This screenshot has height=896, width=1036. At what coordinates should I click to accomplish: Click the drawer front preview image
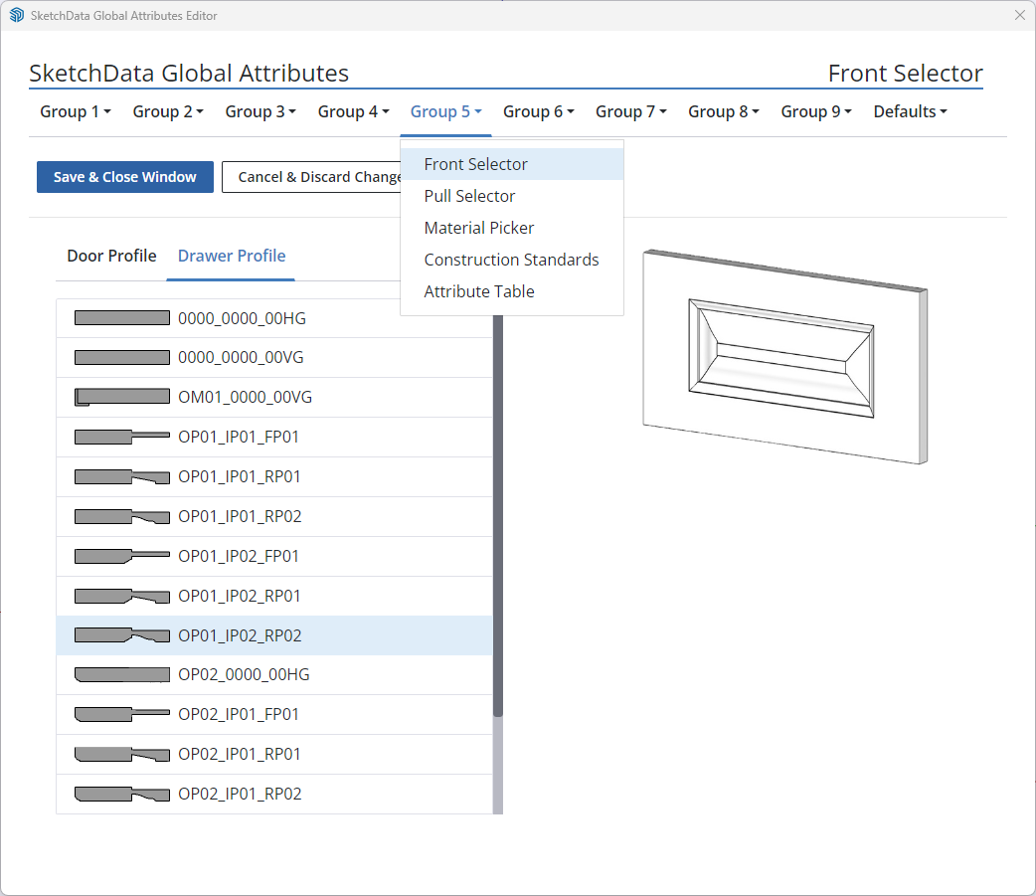[x=785, y=353]
